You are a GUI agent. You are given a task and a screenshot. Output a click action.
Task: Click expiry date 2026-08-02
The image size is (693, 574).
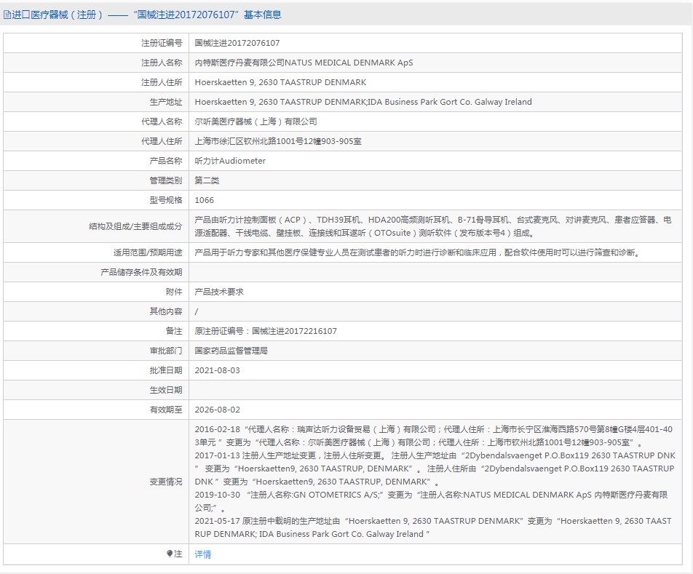pyautogui.click(x=218, y=410)
